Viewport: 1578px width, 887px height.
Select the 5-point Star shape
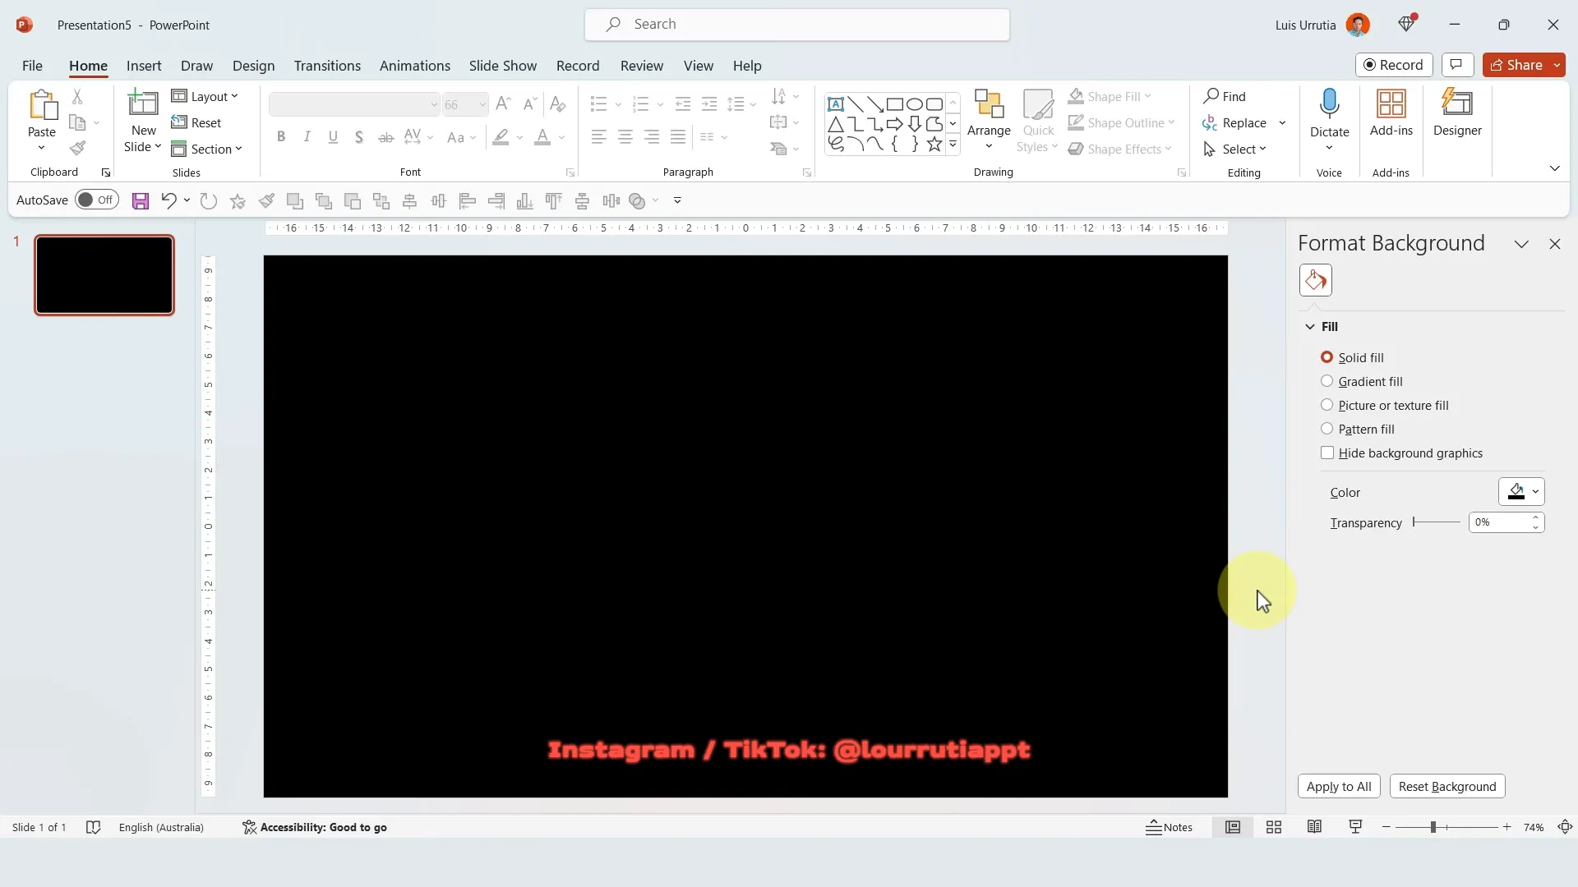(x=934, y=144)
